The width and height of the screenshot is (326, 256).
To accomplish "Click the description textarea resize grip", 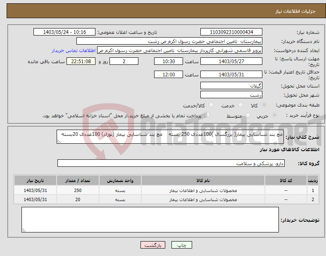I will pyautogui.click(x=59, y=141).
